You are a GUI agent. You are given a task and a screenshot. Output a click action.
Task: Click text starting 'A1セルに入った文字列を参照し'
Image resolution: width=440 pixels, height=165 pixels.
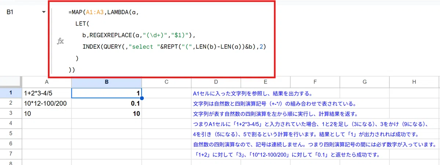pos(252,94)
